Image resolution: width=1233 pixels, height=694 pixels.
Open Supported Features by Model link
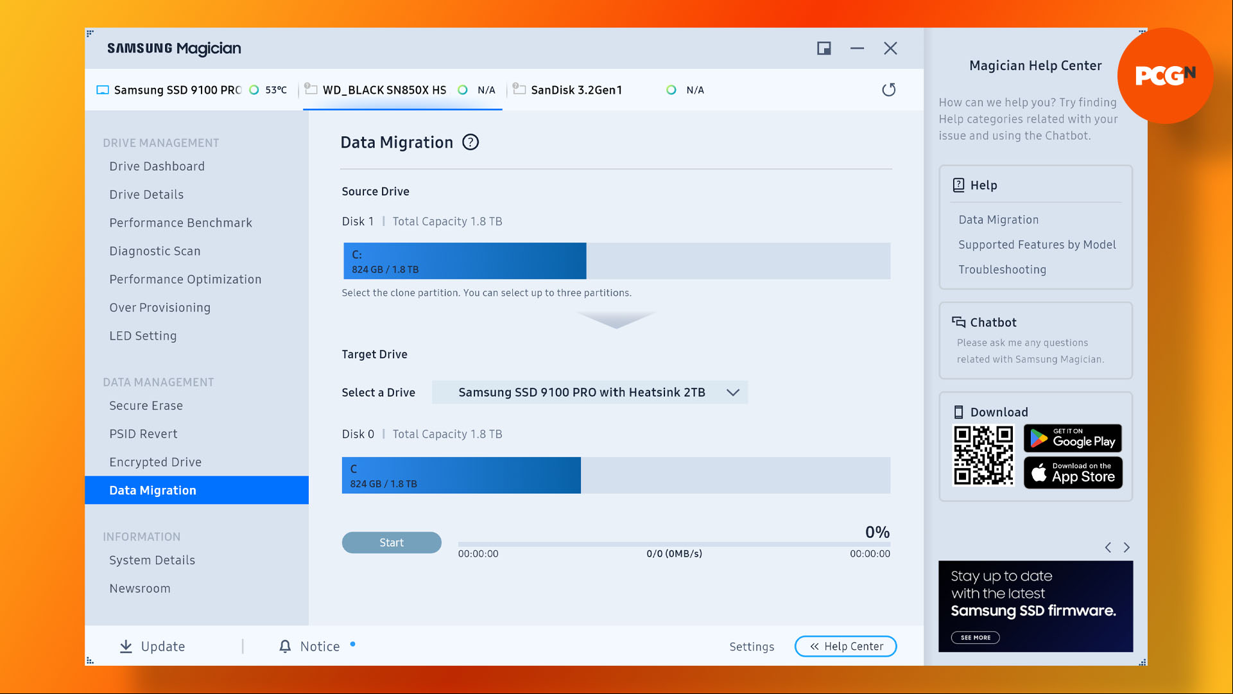1037,245
